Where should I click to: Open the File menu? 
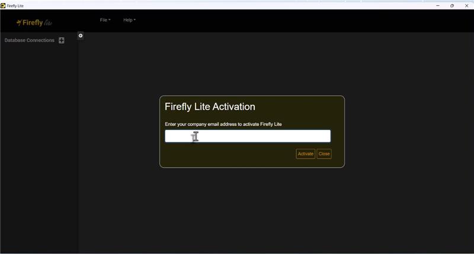tap(105, 20)
